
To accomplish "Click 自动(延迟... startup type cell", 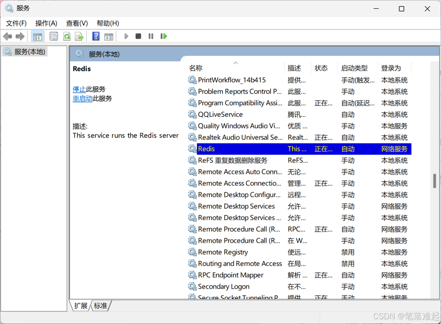I will point(358,103).
